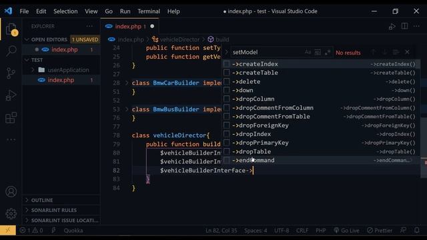Select the ->delete suggestion
The height and width of the screenshot is (240, 427).
(321, 81)
